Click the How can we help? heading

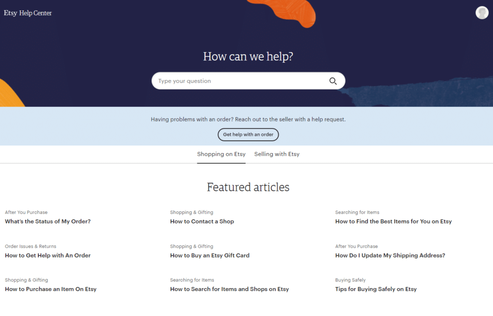pos(248,57)
